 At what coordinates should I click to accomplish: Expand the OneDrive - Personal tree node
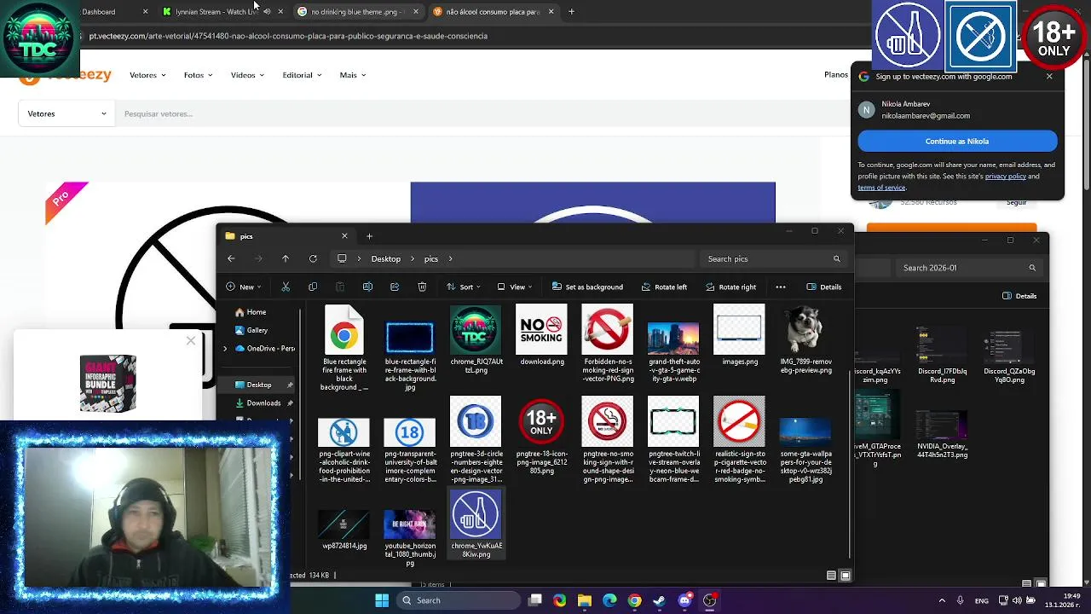[225, 349]
